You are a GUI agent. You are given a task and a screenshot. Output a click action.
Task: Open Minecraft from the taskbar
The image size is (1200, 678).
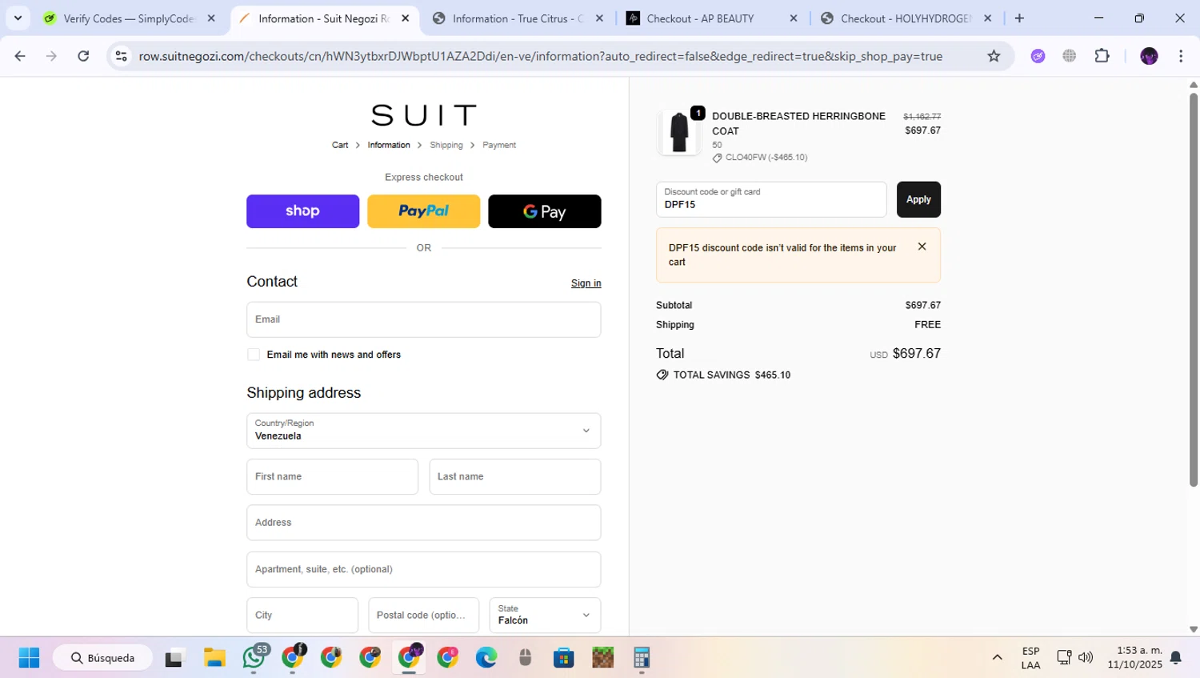(x=602, y=658)
